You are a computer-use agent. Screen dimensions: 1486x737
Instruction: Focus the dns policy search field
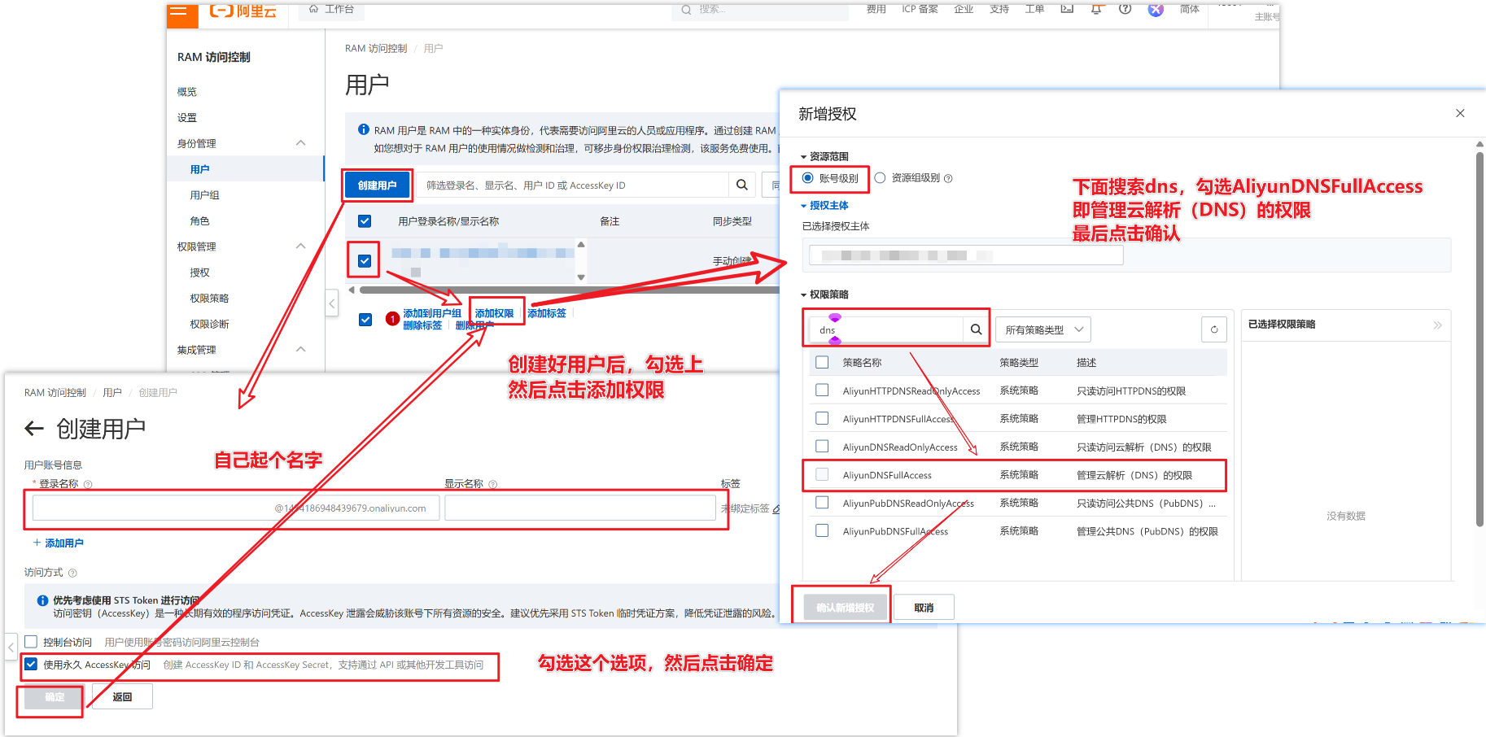[x=886, y=329]
